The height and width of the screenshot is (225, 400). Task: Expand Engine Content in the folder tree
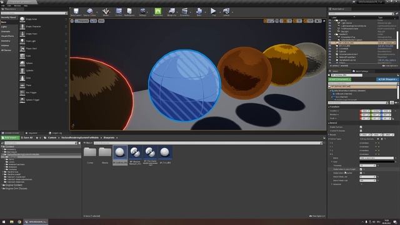tap(2, 185)
